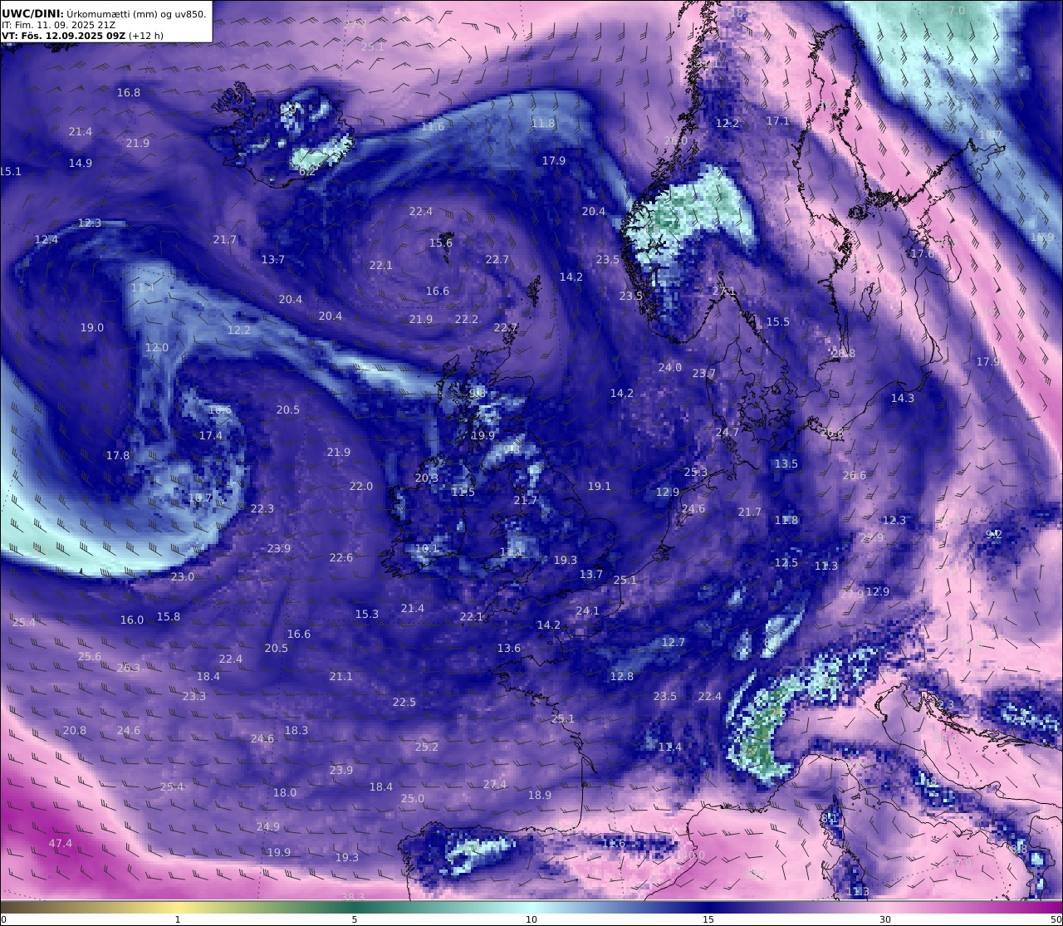1063x926 pixels.
Task: Select the 30 mark on the color bar
Action: tap(885, 919)
